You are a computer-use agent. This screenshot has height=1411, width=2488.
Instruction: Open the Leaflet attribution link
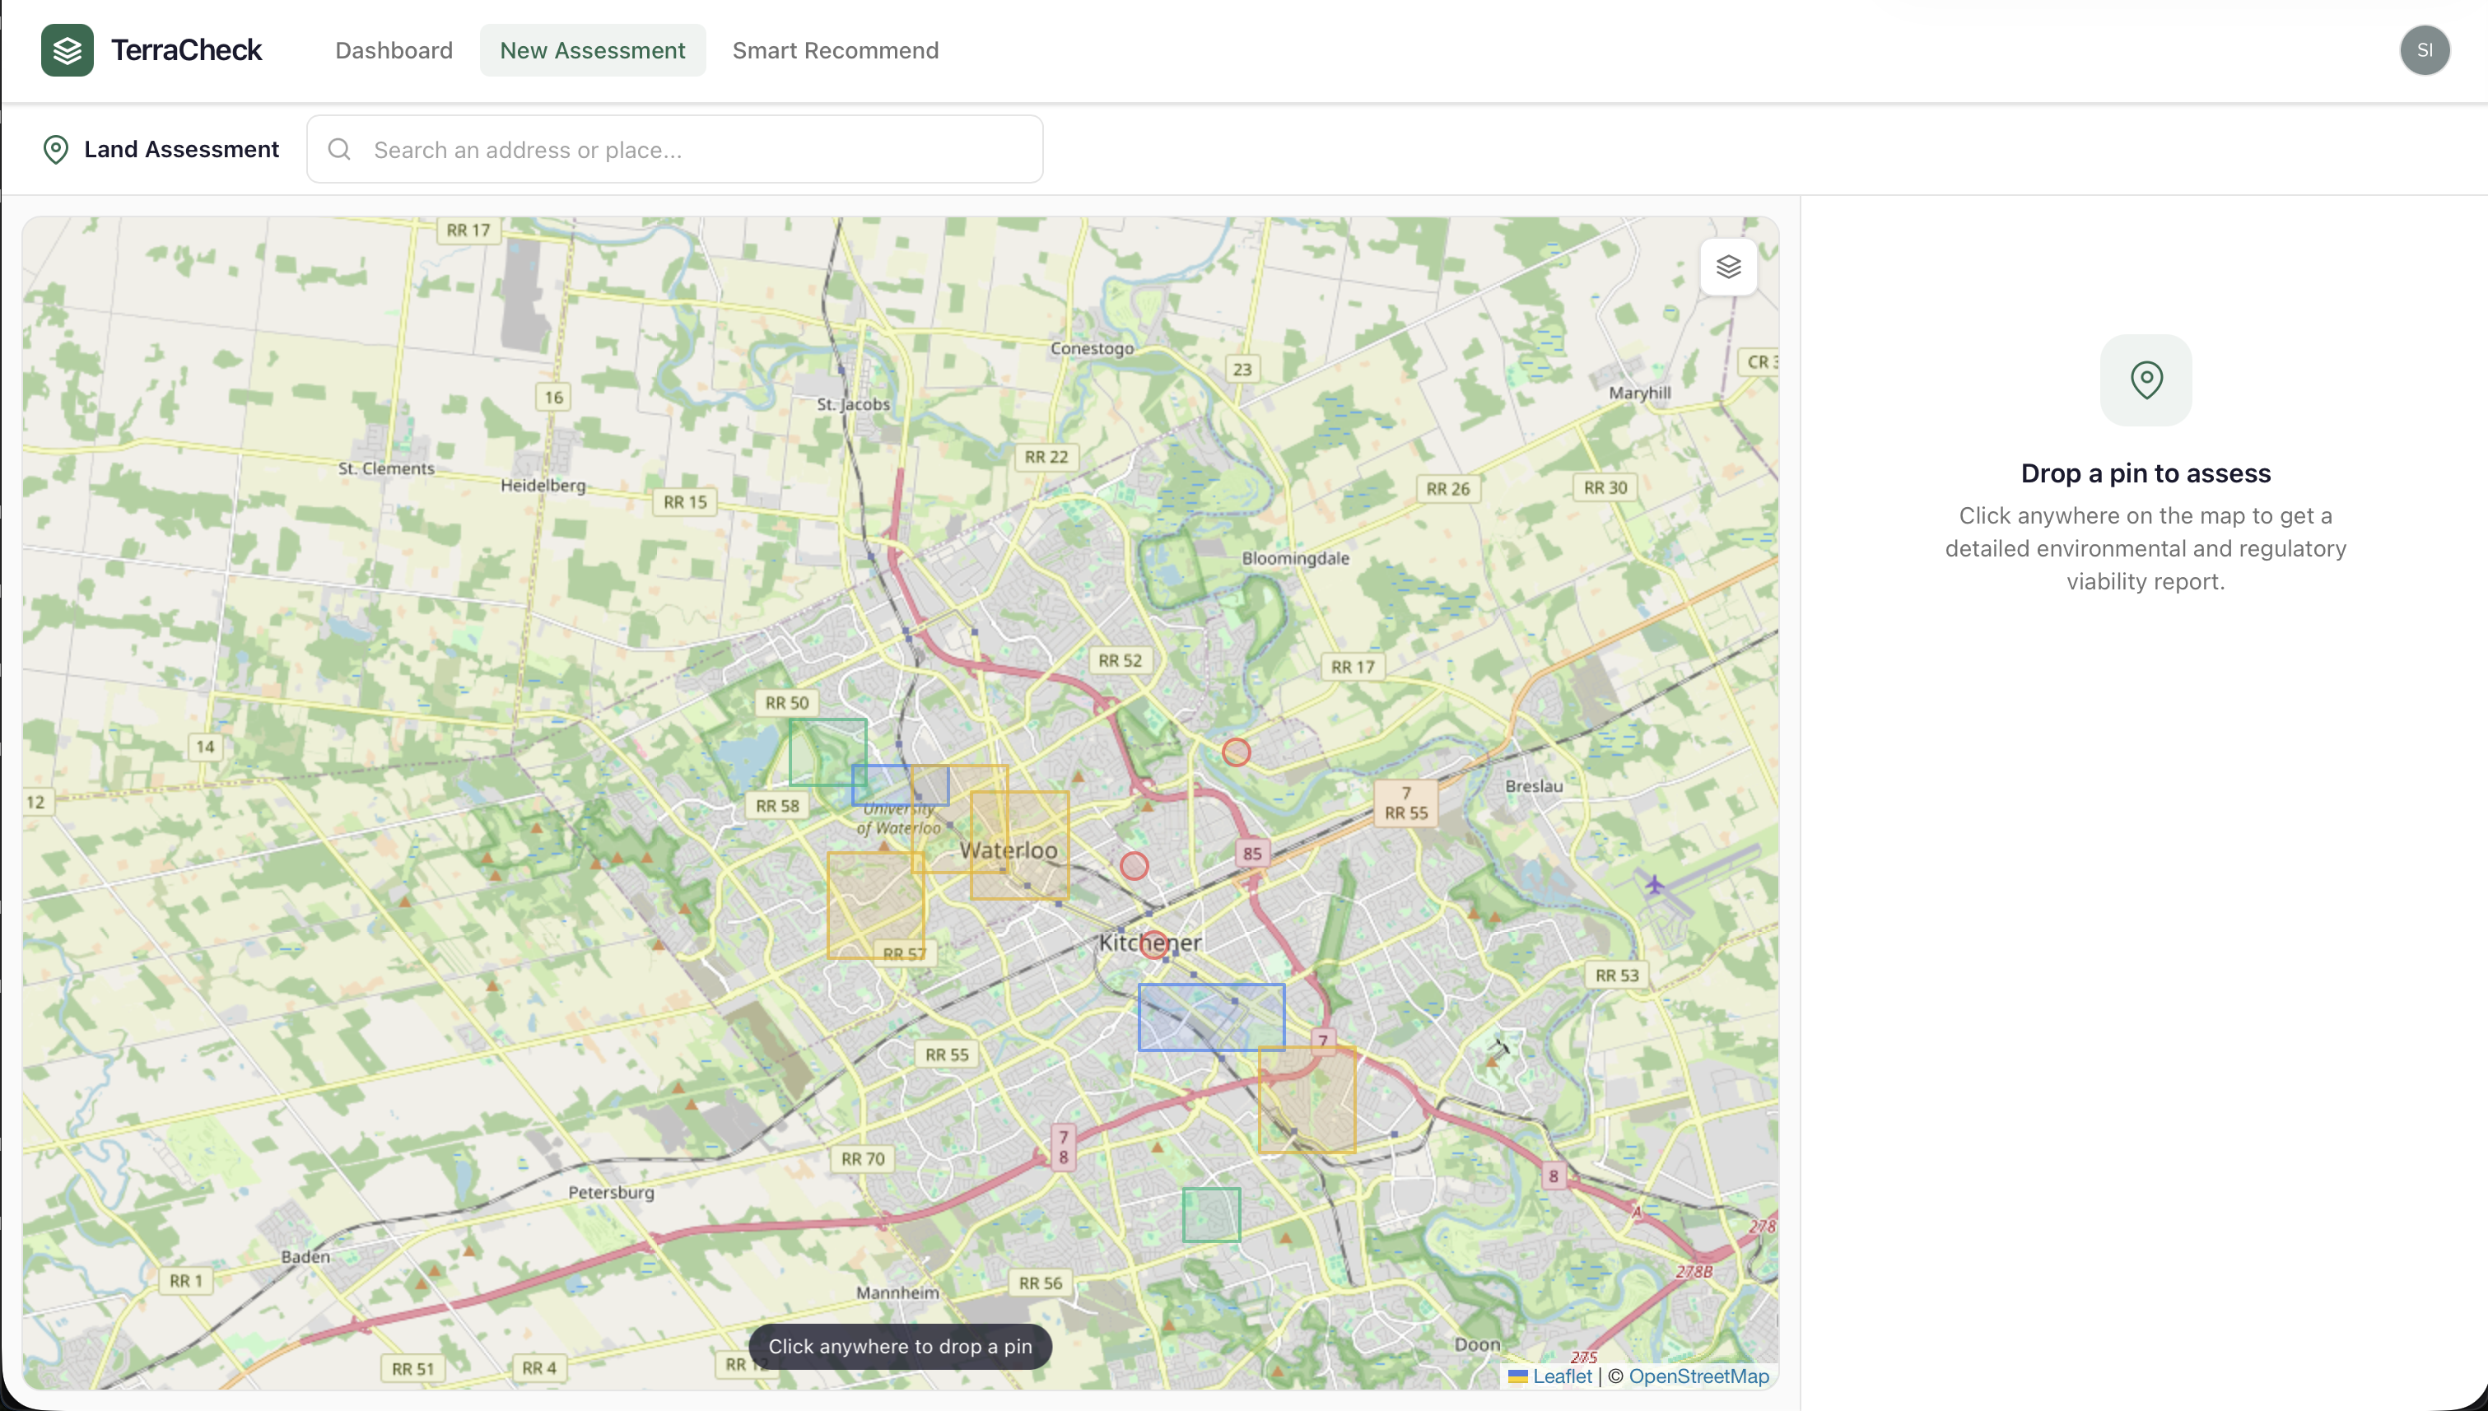coord(1562,1376)
